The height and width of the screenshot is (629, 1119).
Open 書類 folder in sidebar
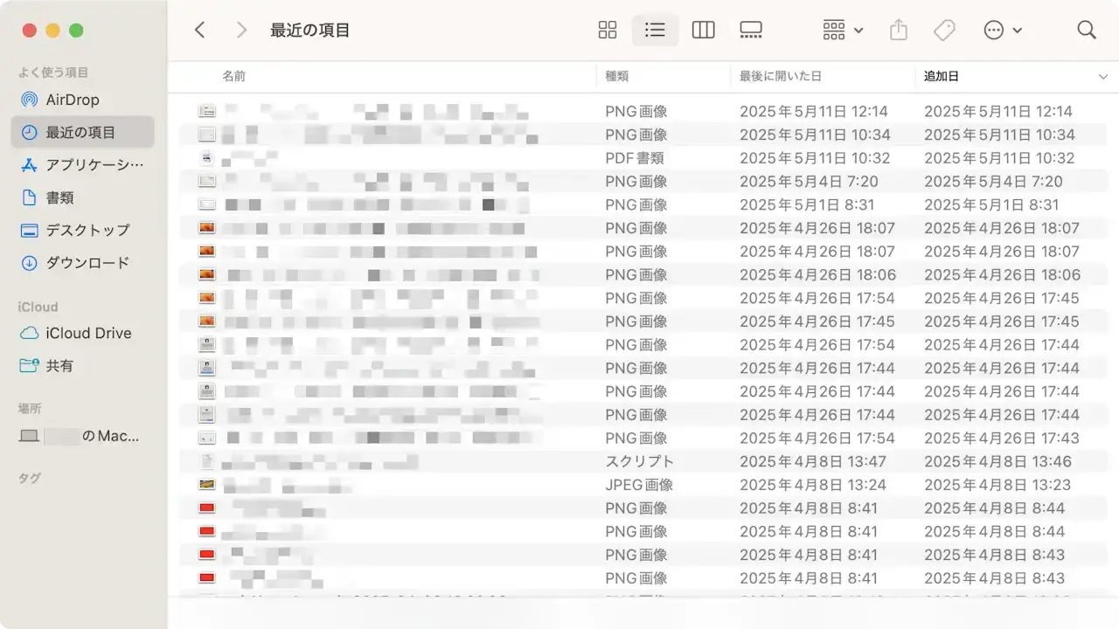pyautogui.click(x=59, y=197)
